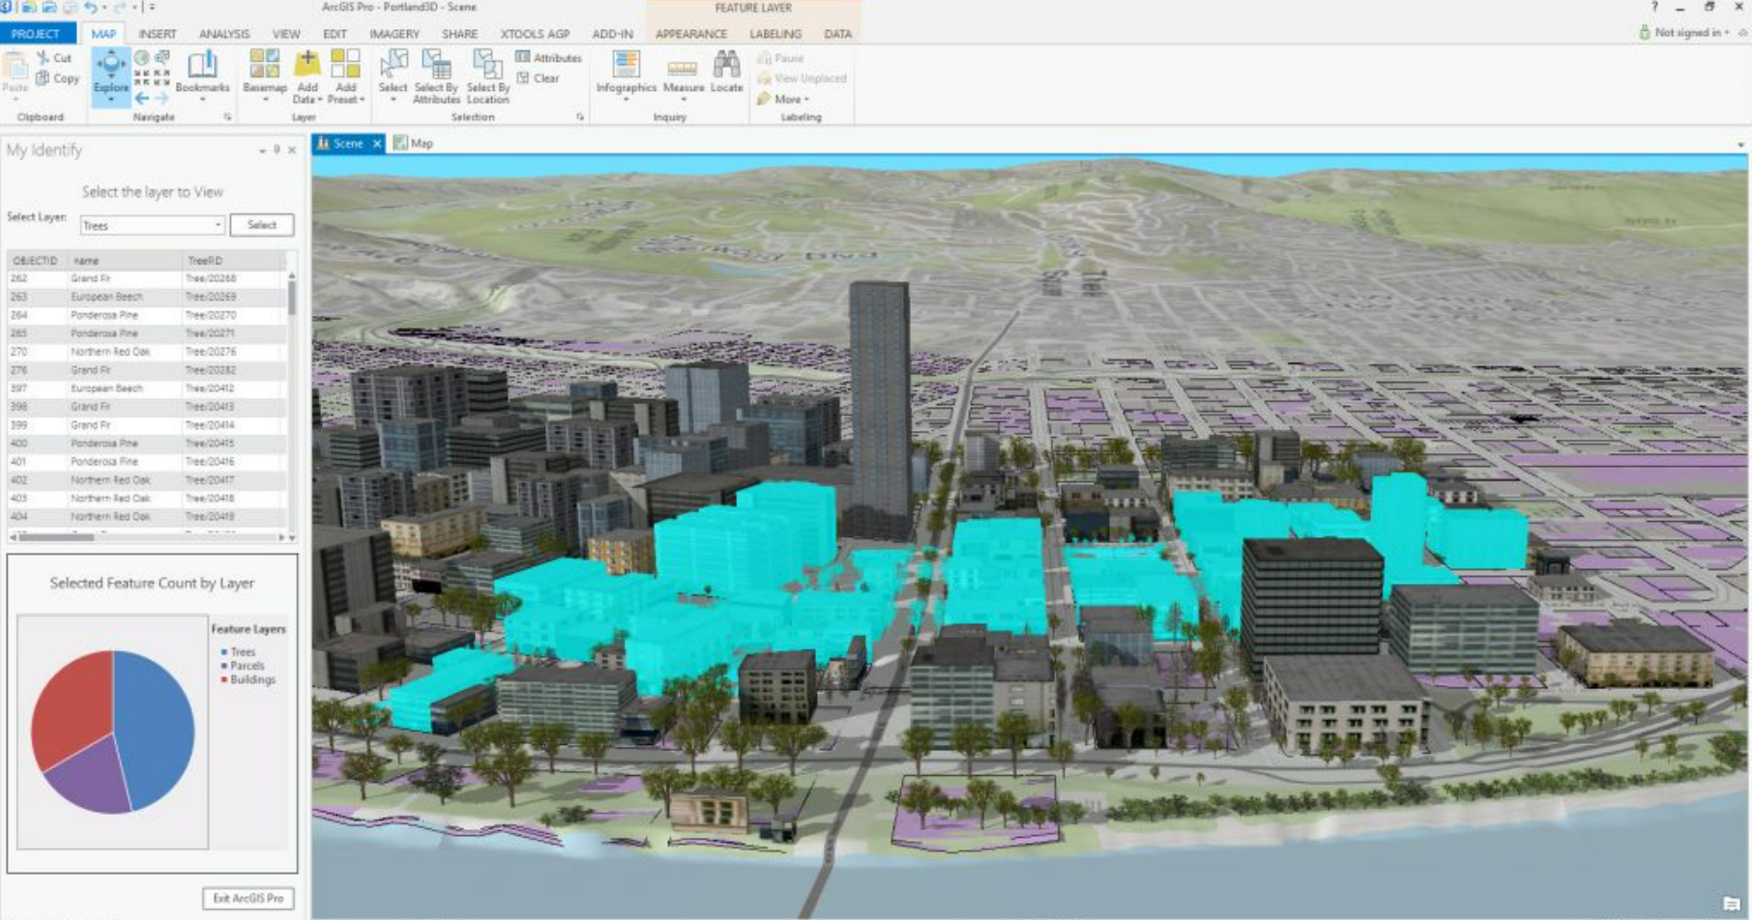The image size is (1752, 920).
Task: Open the Navigate group dialog launcher
Action: point(227,117)
